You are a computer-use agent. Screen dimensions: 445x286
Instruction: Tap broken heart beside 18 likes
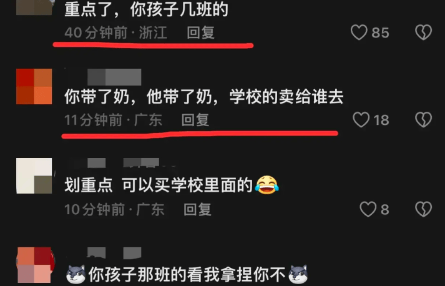point(423,119)
